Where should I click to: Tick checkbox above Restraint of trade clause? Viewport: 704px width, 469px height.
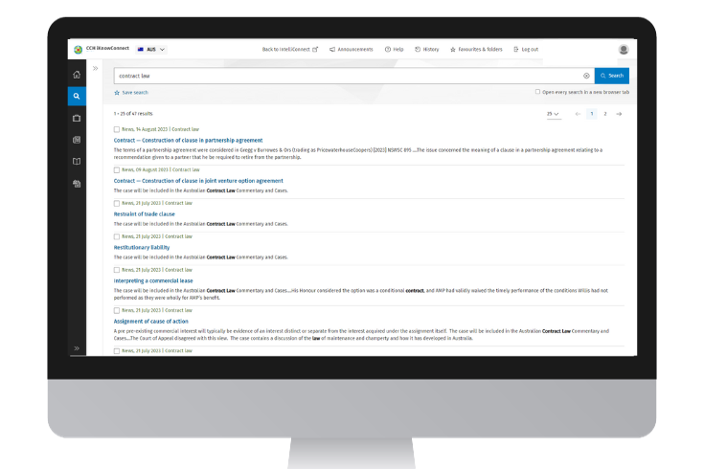pos(117,203)
